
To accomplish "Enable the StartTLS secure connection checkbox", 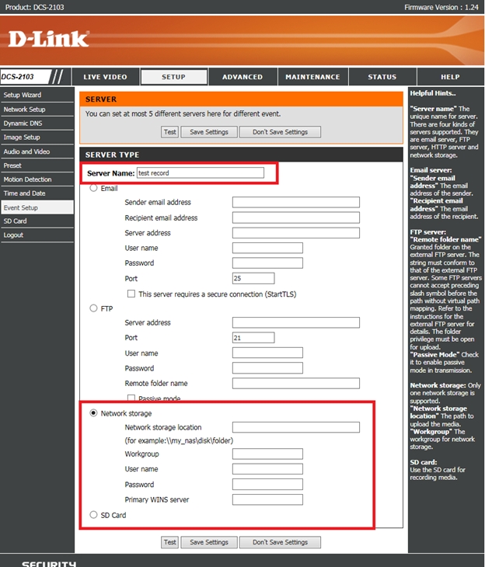I will pos(131,294).
